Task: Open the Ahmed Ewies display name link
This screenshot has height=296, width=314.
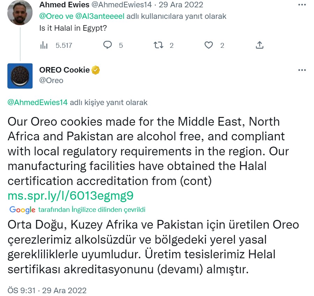Action: pos(64,5)
